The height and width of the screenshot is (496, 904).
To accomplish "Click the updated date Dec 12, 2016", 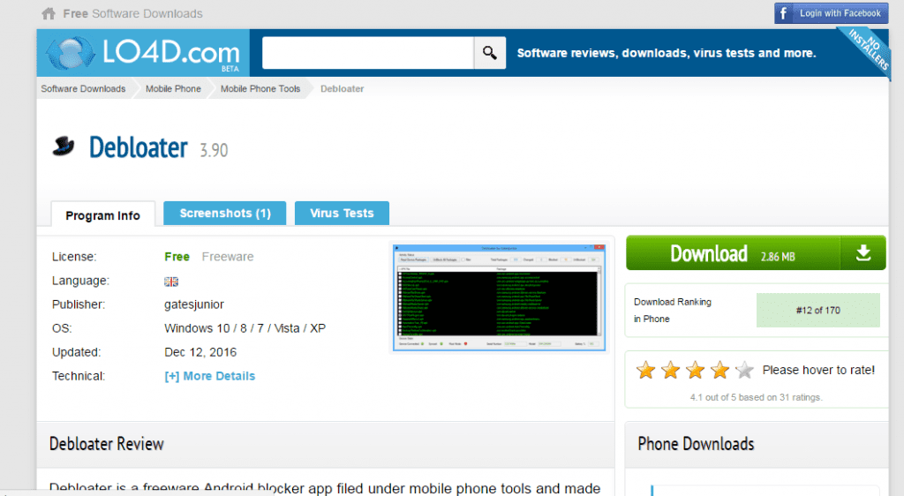I will coord(200,352).
